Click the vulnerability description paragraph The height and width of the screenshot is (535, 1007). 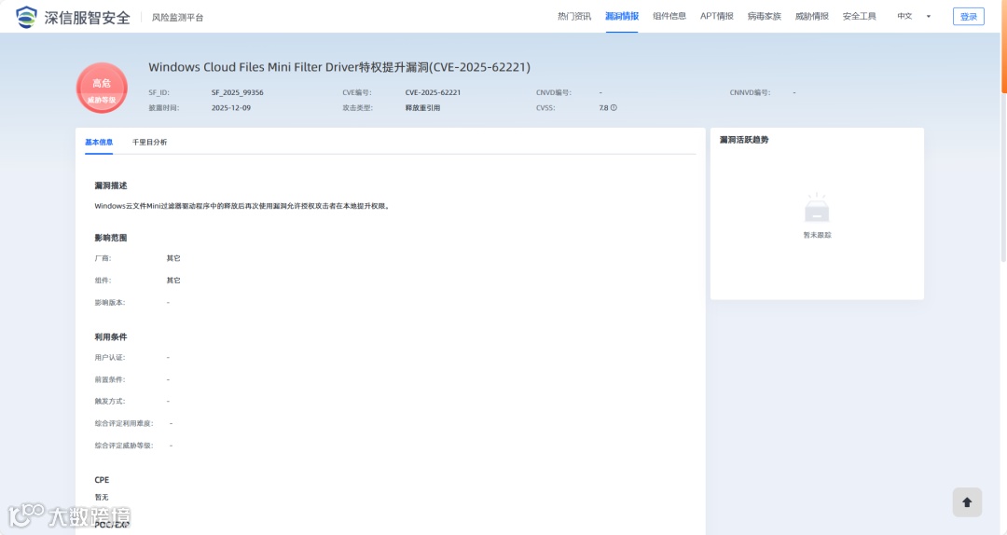coord(242,206)
